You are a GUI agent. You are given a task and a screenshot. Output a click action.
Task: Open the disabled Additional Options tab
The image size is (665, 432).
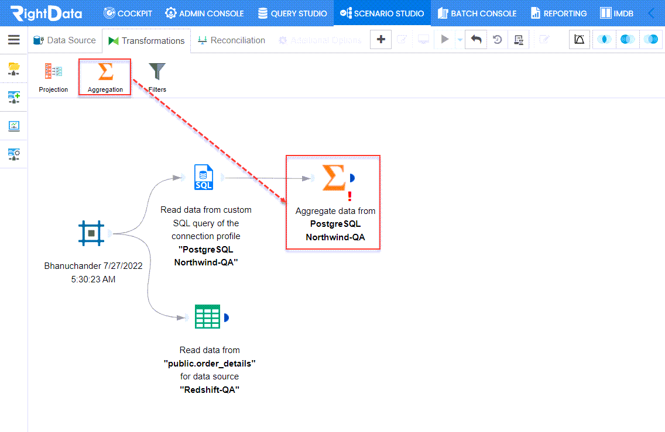pyautogui.click(x=320, y=40)
